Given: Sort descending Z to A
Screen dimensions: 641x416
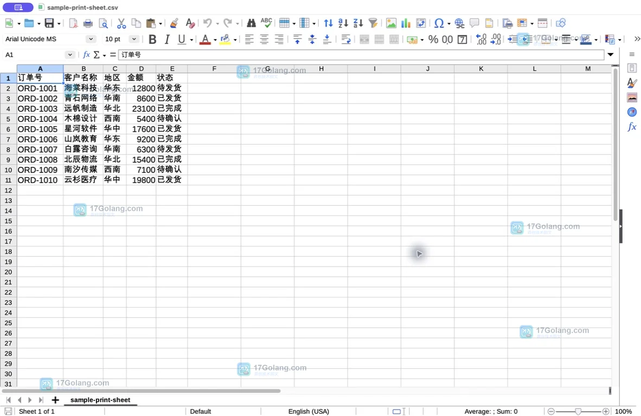Looking at the screenshot, I should point(358,23).
